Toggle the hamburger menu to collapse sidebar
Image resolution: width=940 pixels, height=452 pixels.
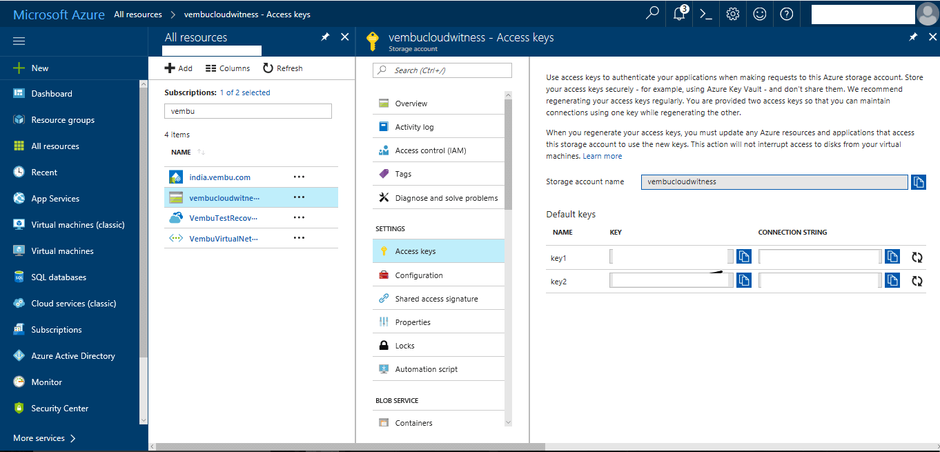[19, 41]
